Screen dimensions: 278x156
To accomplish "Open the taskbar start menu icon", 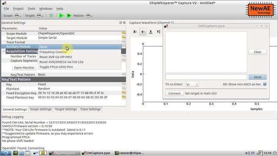I will (6, 153).
